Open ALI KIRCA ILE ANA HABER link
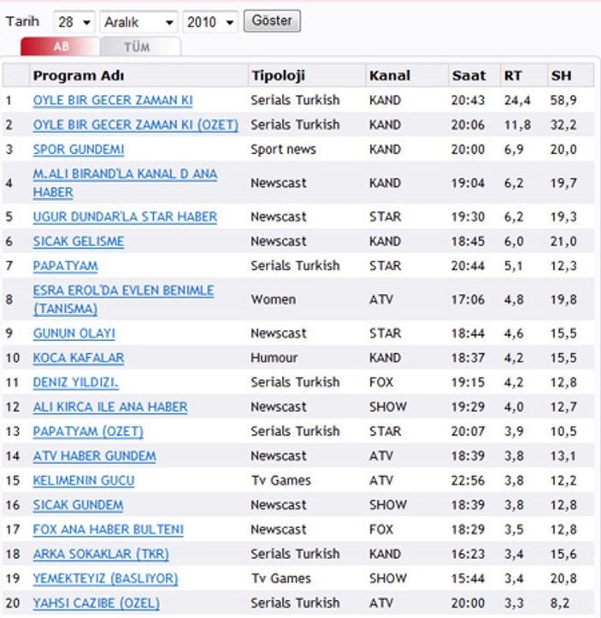The width and height of the screenshot is (601, 618). click(110, 407)
